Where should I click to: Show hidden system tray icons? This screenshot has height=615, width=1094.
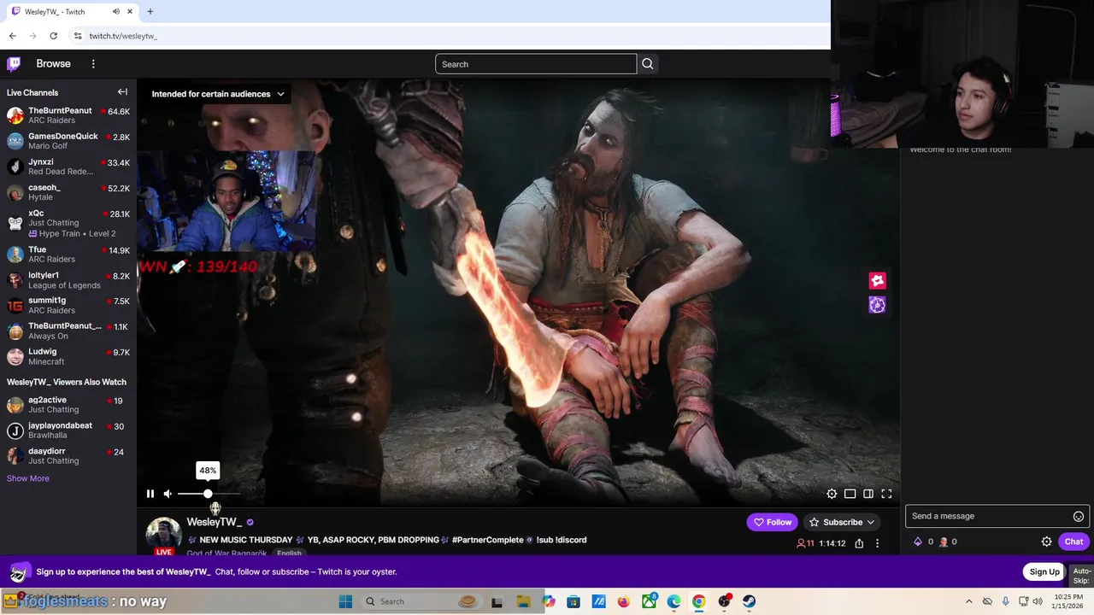click(968, 601)
